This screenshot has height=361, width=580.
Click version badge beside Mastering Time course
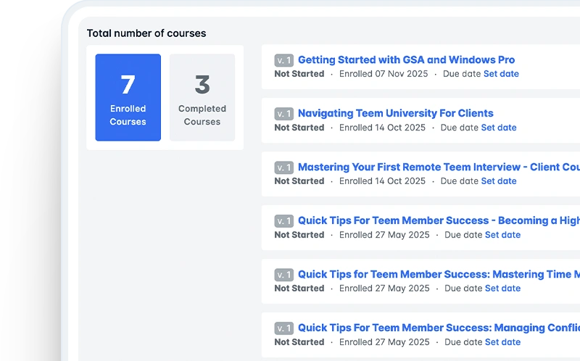point(283,275)
